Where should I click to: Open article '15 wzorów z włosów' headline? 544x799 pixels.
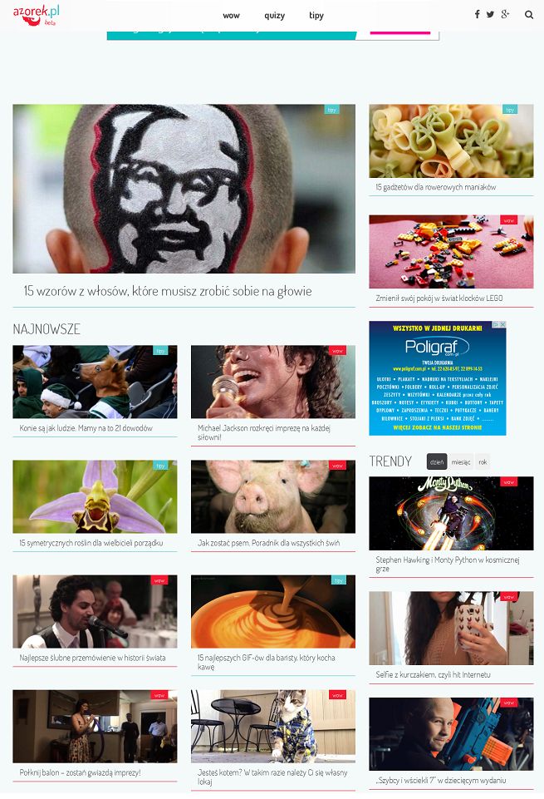coord(168,291)
